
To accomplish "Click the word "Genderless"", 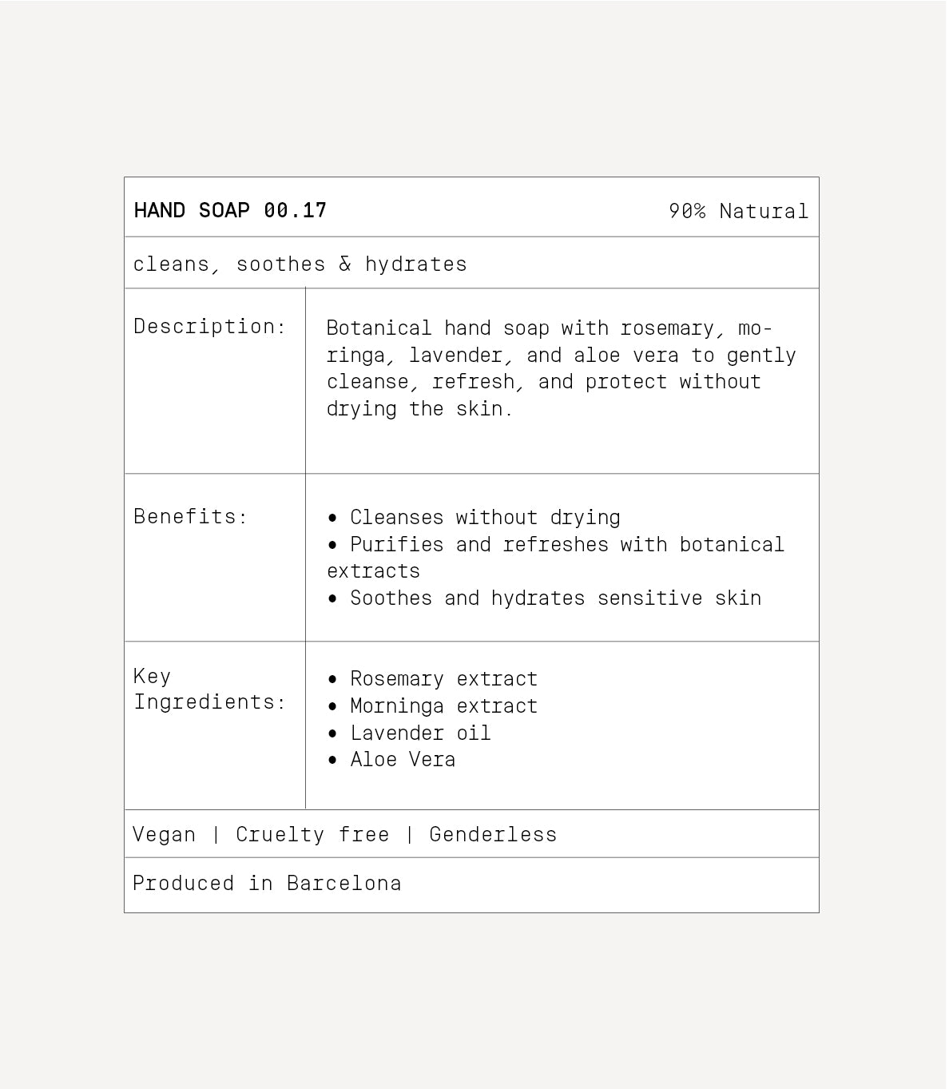I will [x=493, y=835].
